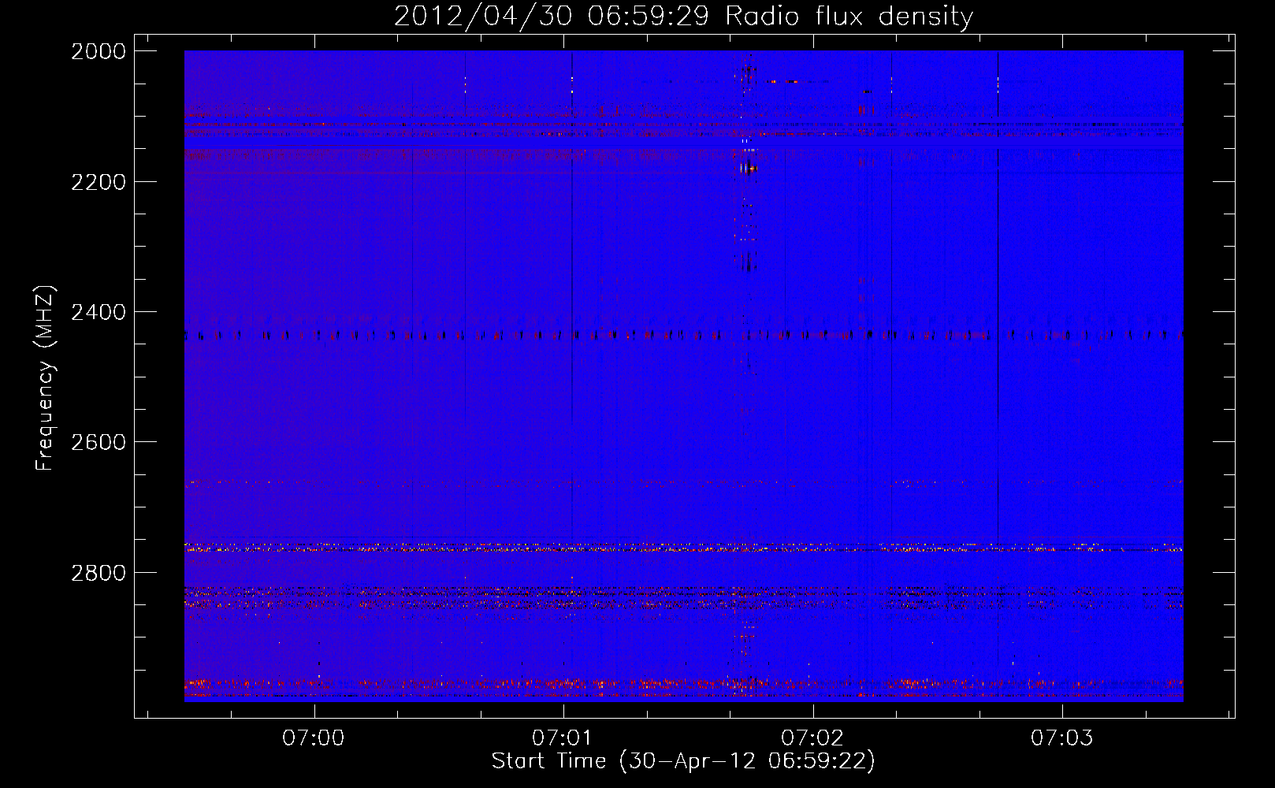Click the 'Start Time (30-Apr-12 06:59:22)' axis title
The width and height of the screenshot is (1275, 788).
click(x=684, y=761)
